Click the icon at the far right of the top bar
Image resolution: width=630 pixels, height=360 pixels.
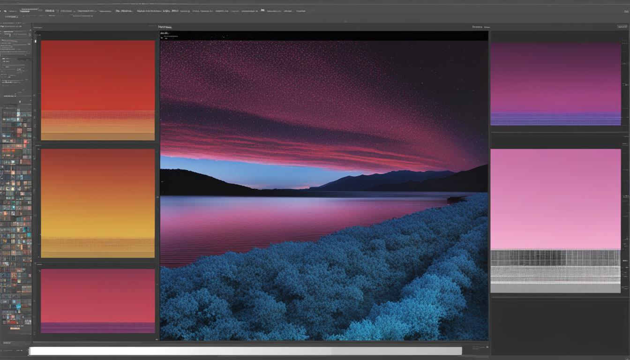(x=626, y=11)
